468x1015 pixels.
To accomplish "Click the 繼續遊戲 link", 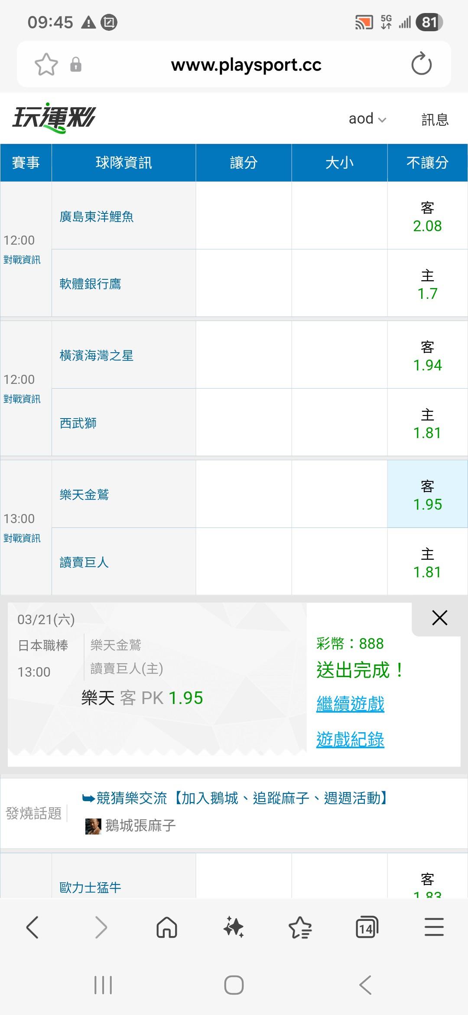I will point(350,704).
